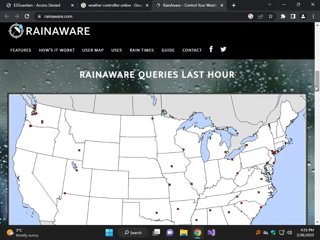
Task: Open the GUIDE link
Action: coord(168,50)
